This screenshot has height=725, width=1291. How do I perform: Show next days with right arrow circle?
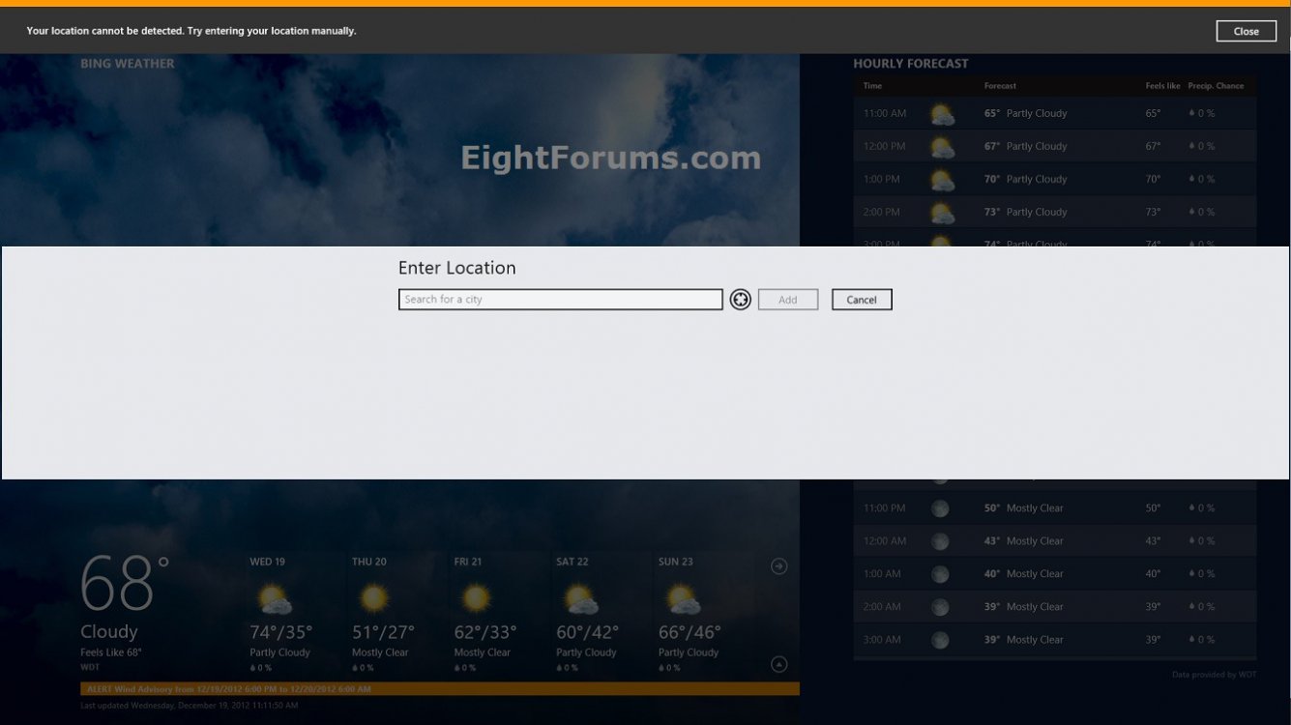[x=778, y=566]
